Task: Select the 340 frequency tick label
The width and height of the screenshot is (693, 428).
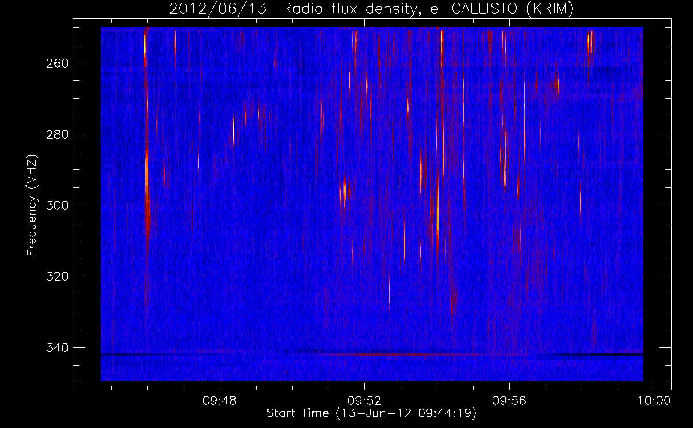Action: pos(57,348)
